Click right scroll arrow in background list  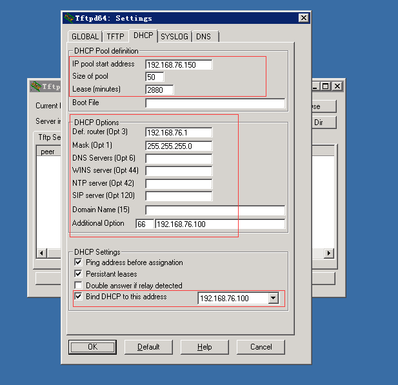[329, 253]
